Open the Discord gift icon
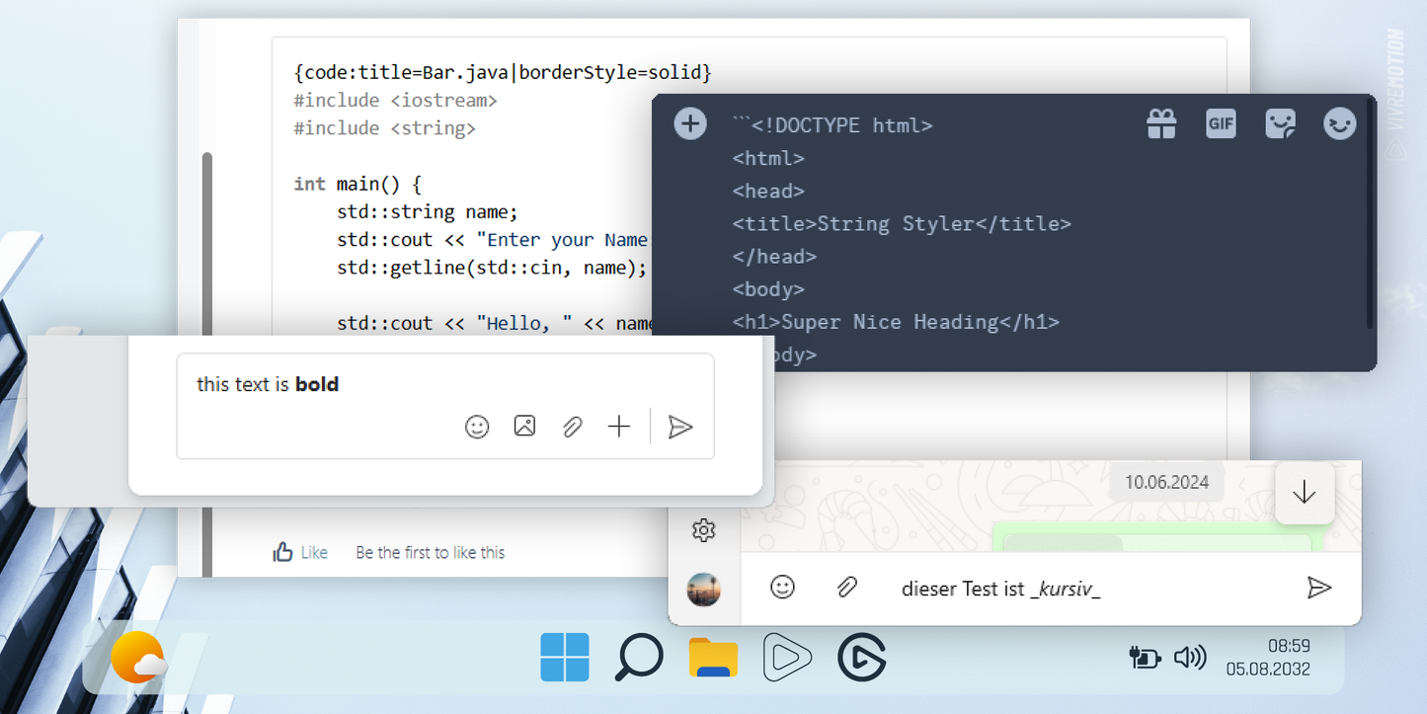The height and width of the screenshot is (714, 1427). click(1161, 124)
